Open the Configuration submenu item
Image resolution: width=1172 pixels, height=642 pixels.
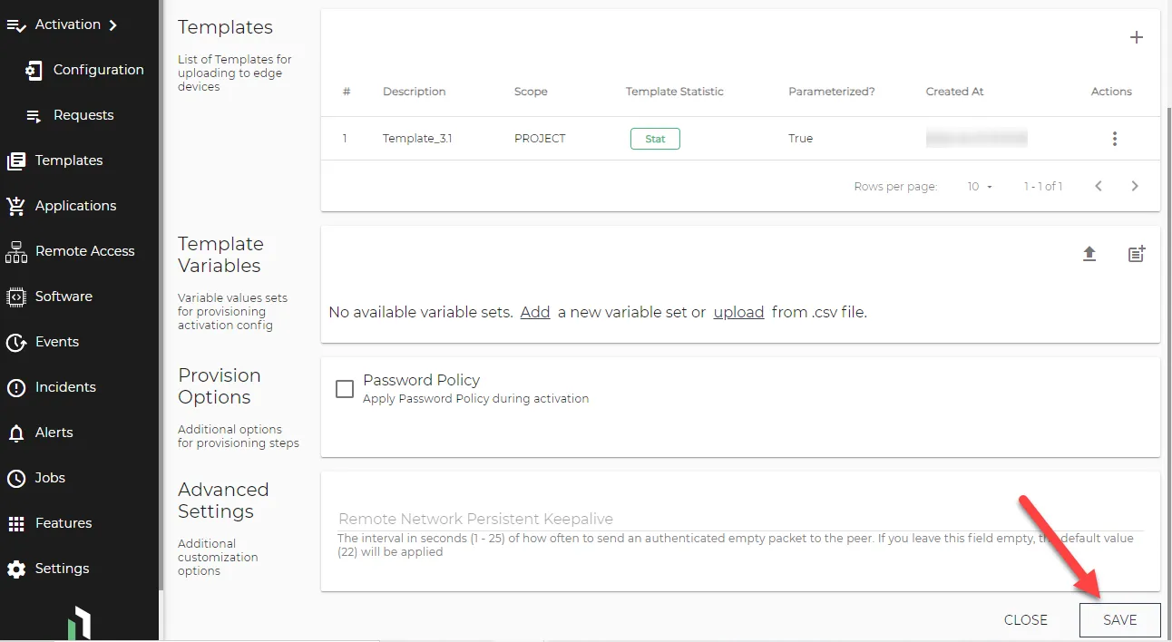(98, 70)
